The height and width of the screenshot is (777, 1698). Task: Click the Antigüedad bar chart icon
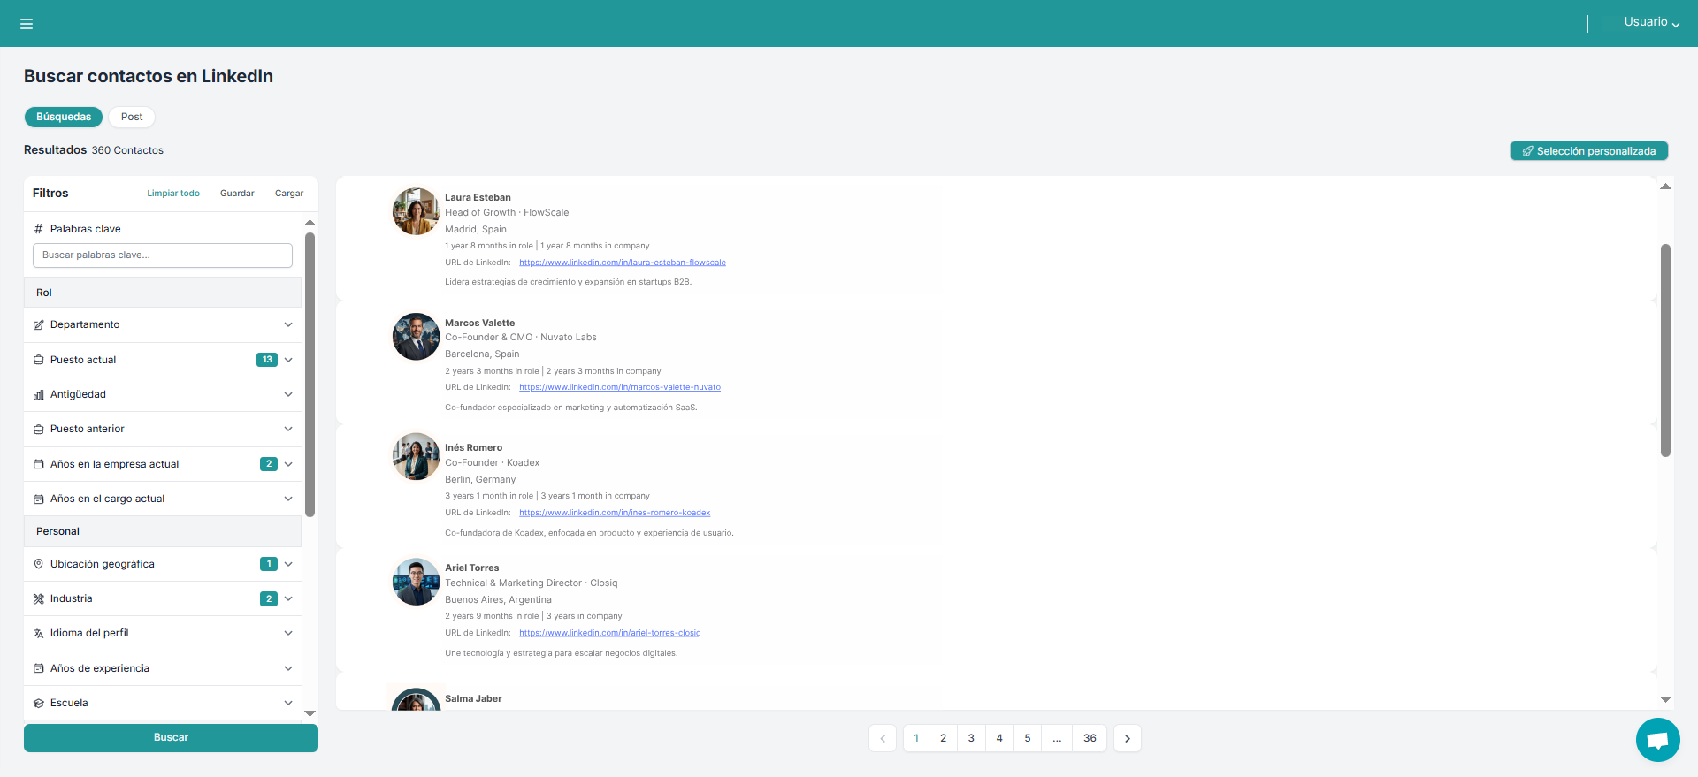tap(39, 395)
